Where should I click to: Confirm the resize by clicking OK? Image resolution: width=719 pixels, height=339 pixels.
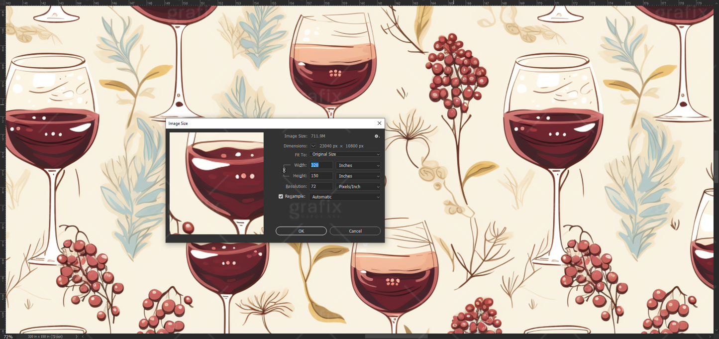click(x=301, y=230)
